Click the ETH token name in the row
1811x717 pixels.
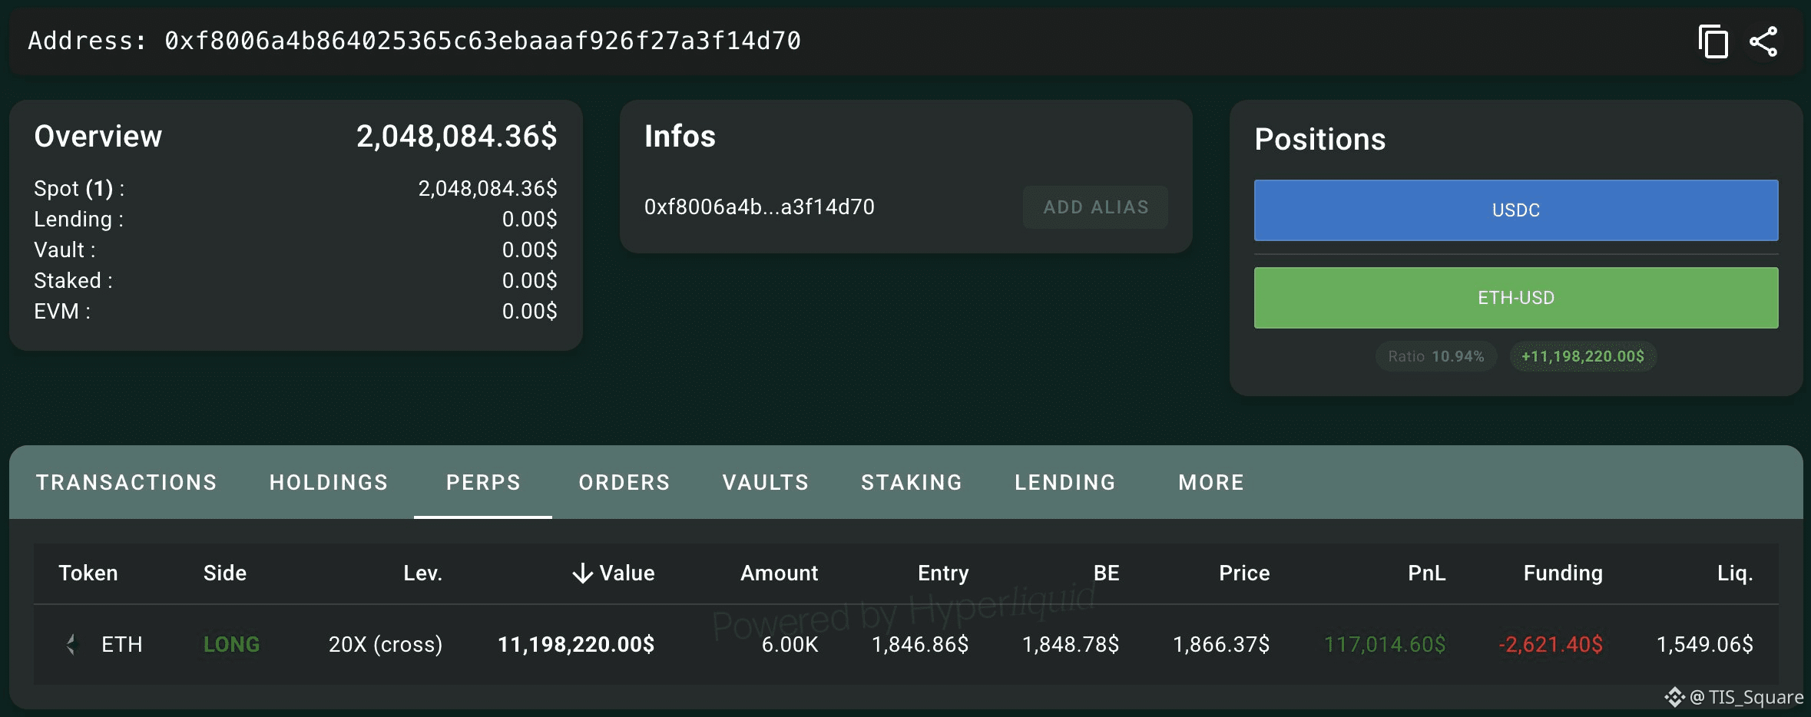pyautogui.click(x=122, y=644)
